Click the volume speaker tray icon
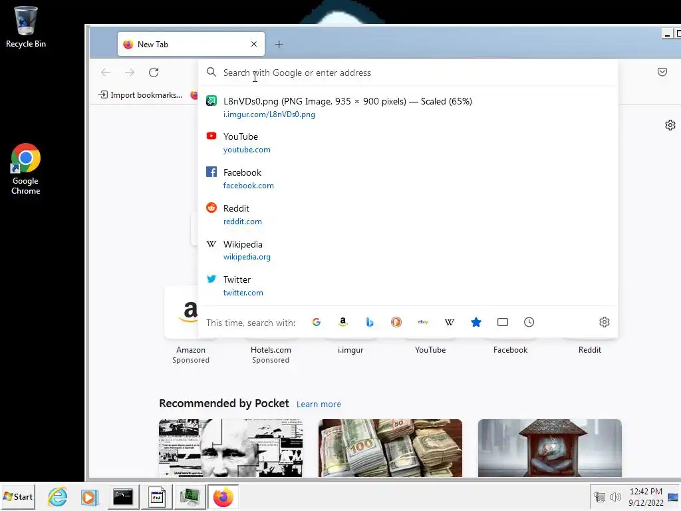This screenshot has width=681, height=511. pyautogui.click(x=615, y=496)
